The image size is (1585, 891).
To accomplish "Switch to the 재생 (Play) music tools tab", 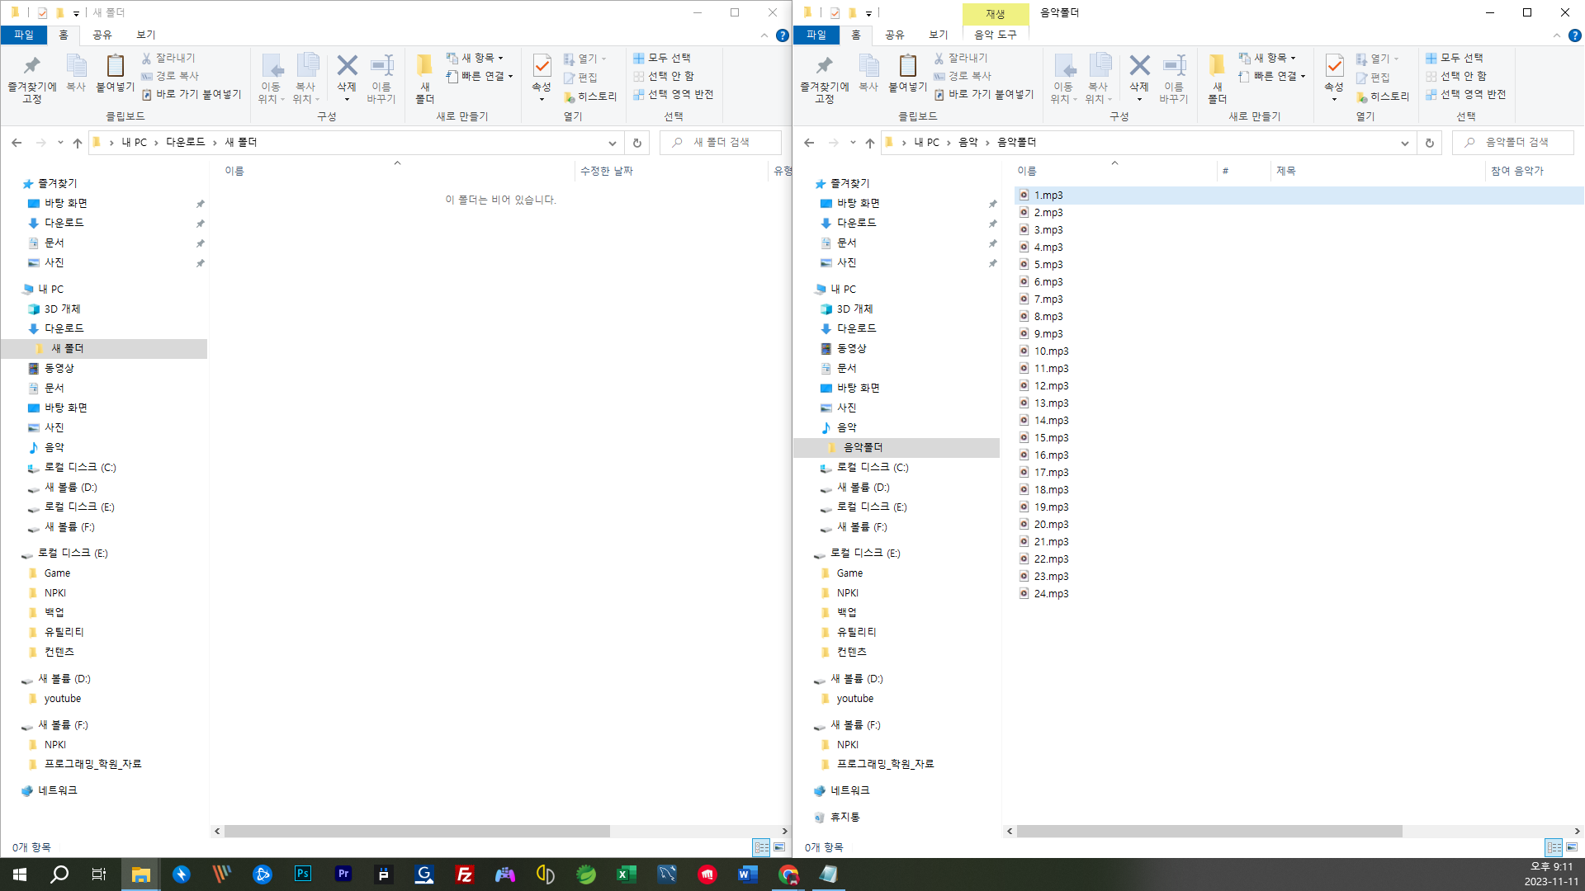I will click(995, 13).
